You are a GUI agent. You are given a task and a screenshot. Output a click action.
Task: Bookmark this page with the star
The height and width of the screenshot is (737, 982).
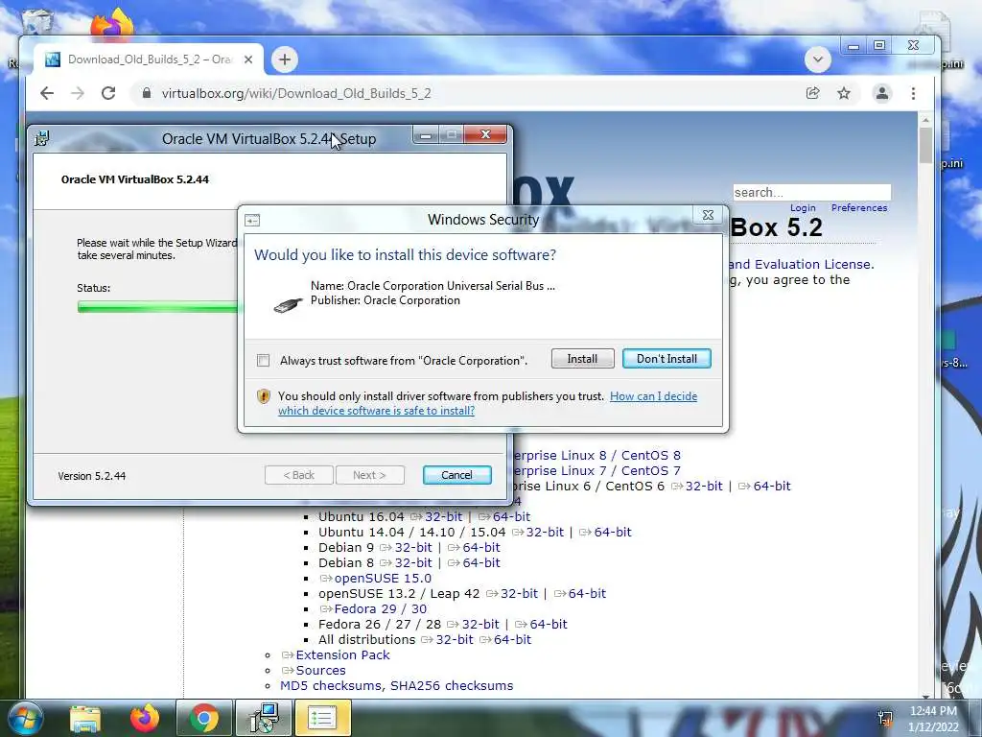[844, 93]
